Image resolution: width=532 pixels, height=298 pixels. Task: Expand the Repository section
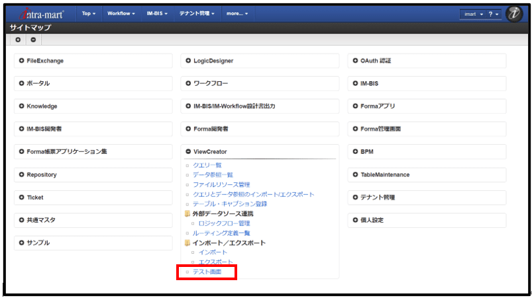[93, 175]
